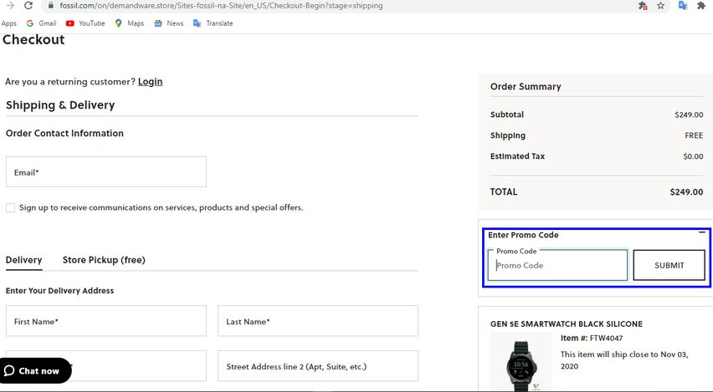Click into the Last Name field
This screenshot has height=392, width=713.
click(x=318, y=321)
